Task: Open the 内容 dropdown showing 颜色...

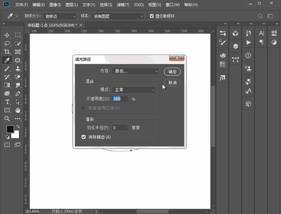Action: (x=135, y=71)
